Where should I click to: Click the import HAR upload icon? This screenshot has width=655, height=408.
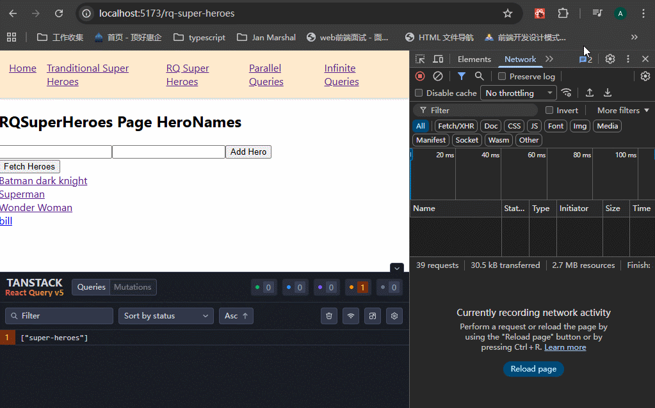590,93
